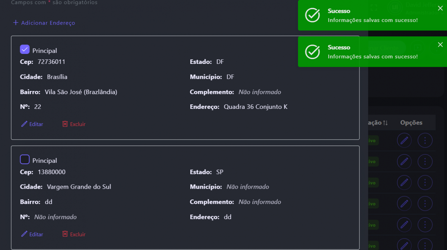The image size is (447, 250).
Task: Click Excluir on Vargem Grande do Sul address
Action: pyautogui.click(x=74, y=234)
